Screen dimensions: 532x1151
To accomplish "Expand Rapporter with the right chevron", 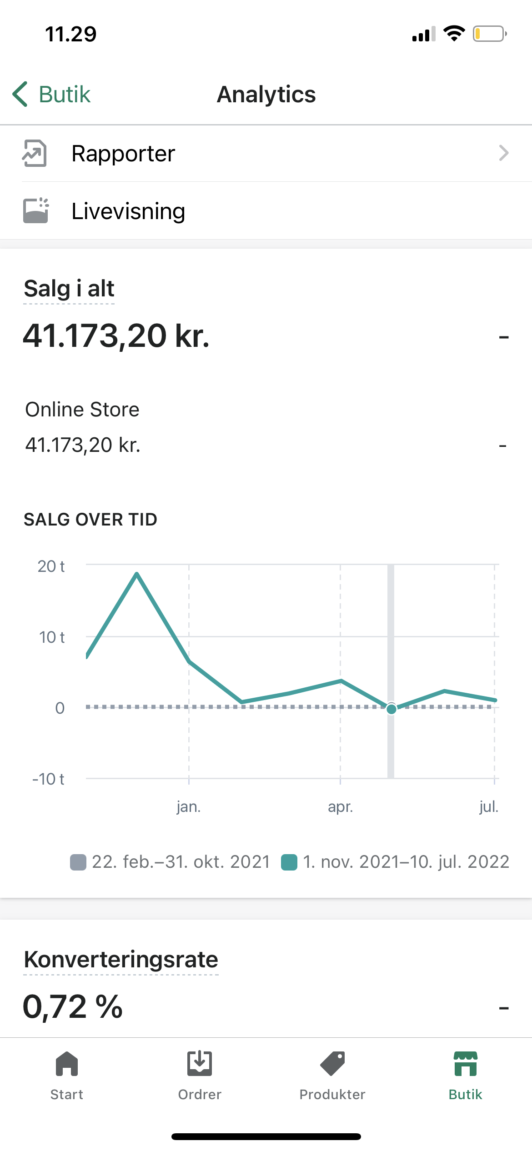I will click(x=503, y=153).
